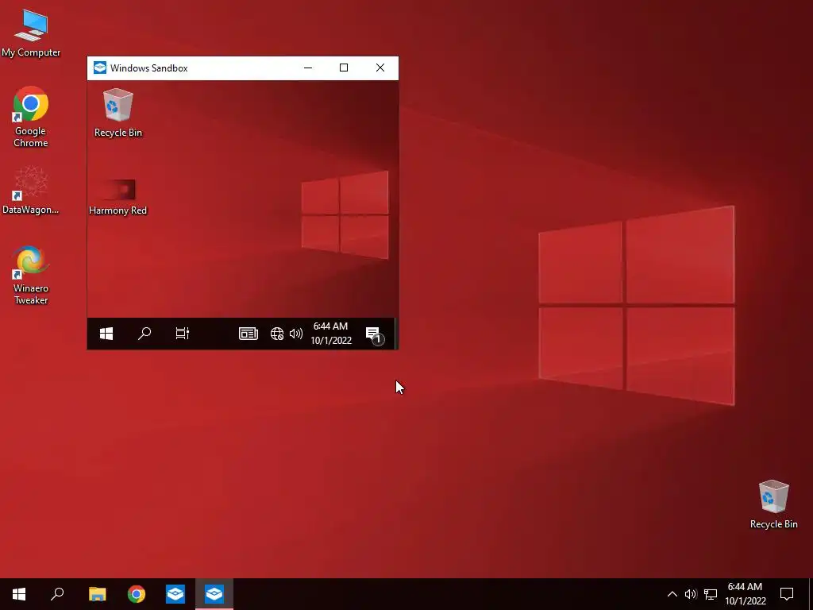Viewport: 813px width, 610px height.
Task: Click host network icon in system tray
Action: [x=711, y=594]
